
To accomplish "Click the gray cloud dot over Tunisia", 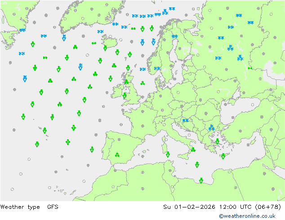I will click(170, 171).
